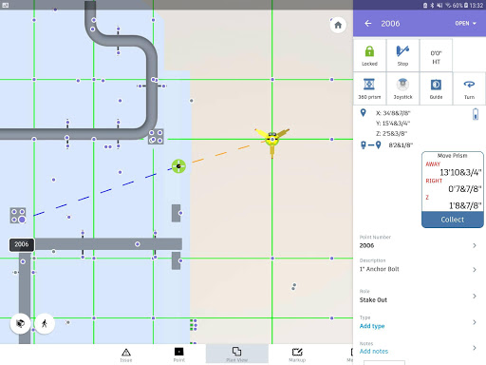Expand the Description 1" Anchor Bolt row

[420, 265]
